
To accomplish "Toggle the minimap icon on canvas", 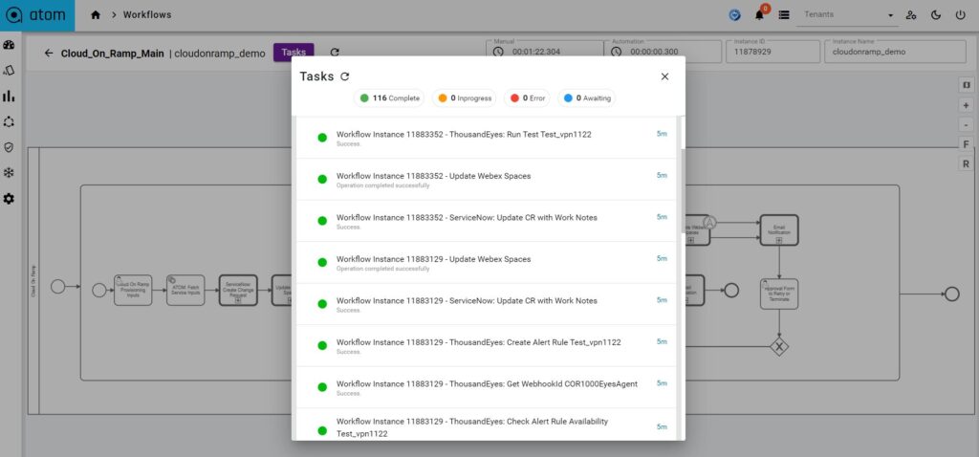I will point(966,84).
